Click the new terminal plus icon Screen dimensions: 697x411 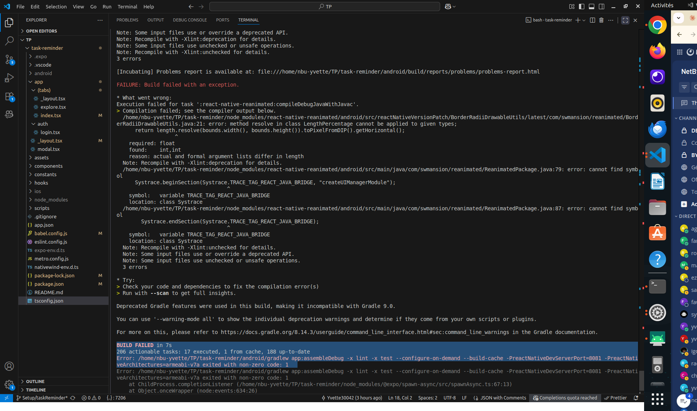point(577,20)
